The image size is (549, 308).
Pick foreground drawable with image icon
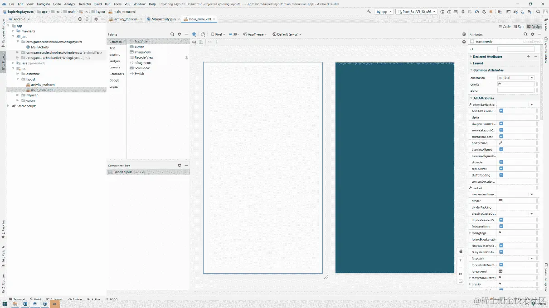(500, 271)
